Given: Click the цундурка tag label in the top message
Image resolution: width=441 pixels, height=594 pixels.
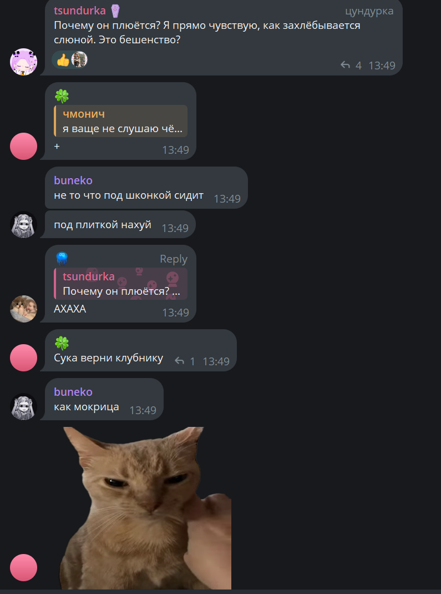Looking at the screenshot, I should pyautogui.click(x=369, y=11).
